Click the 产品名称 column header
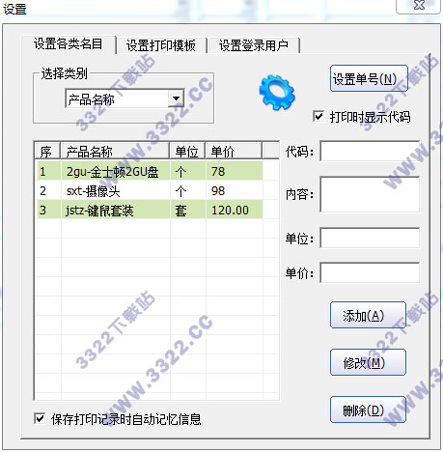 pos(115,151)
